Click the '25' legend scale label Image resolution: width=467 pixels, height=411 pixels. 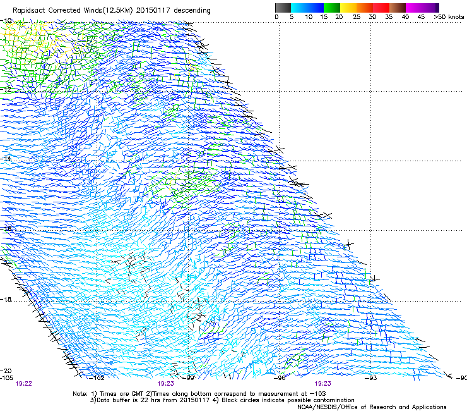356,17
